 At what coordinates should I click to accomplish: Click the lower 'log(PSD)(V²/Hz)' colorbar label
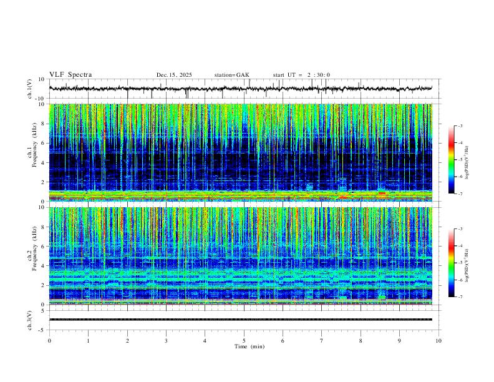[x=467, y=265]
